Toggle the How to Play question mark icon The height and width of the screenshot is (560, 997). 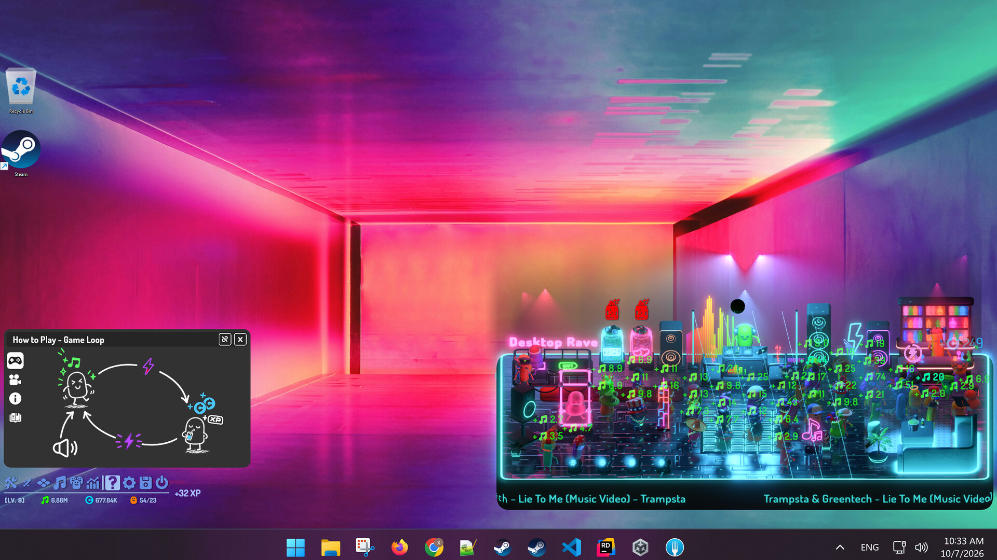click(x=112, y=483)
